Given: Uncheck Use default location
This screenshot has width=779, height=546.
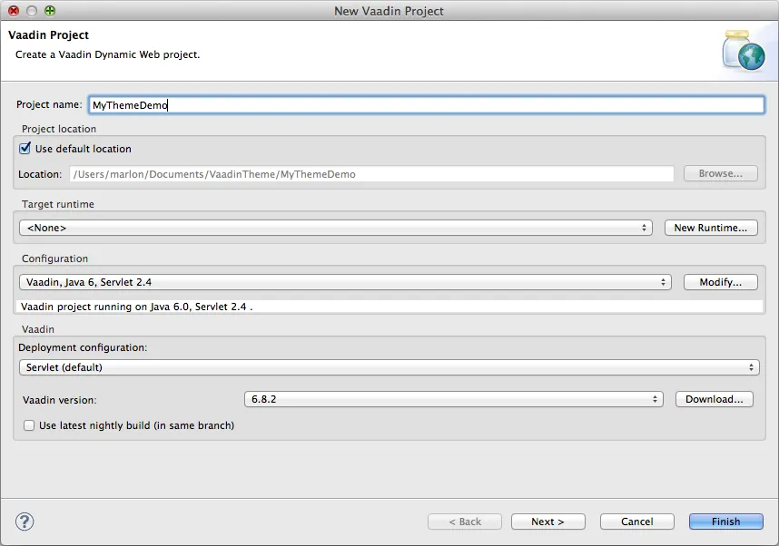Looking at the screenshot, I should (x=25, y=148).
